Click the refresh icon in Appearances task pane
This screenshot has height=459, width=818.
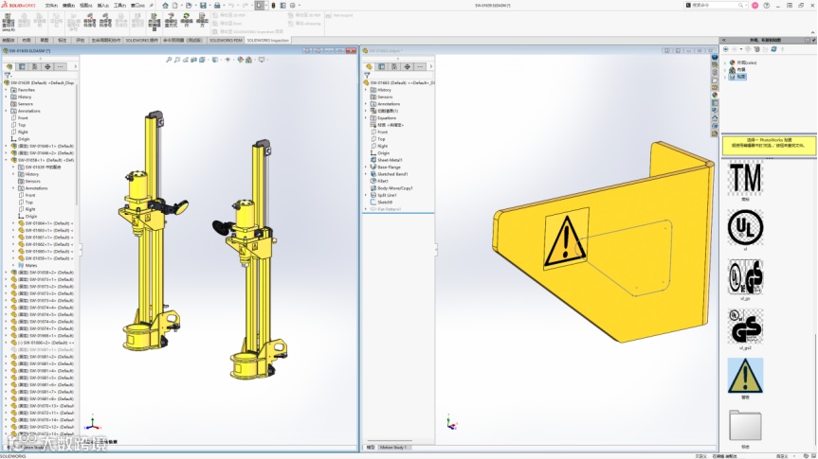[x=773, y=49]
